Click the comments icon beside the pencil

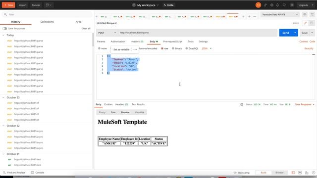click(x=312, y=23)
